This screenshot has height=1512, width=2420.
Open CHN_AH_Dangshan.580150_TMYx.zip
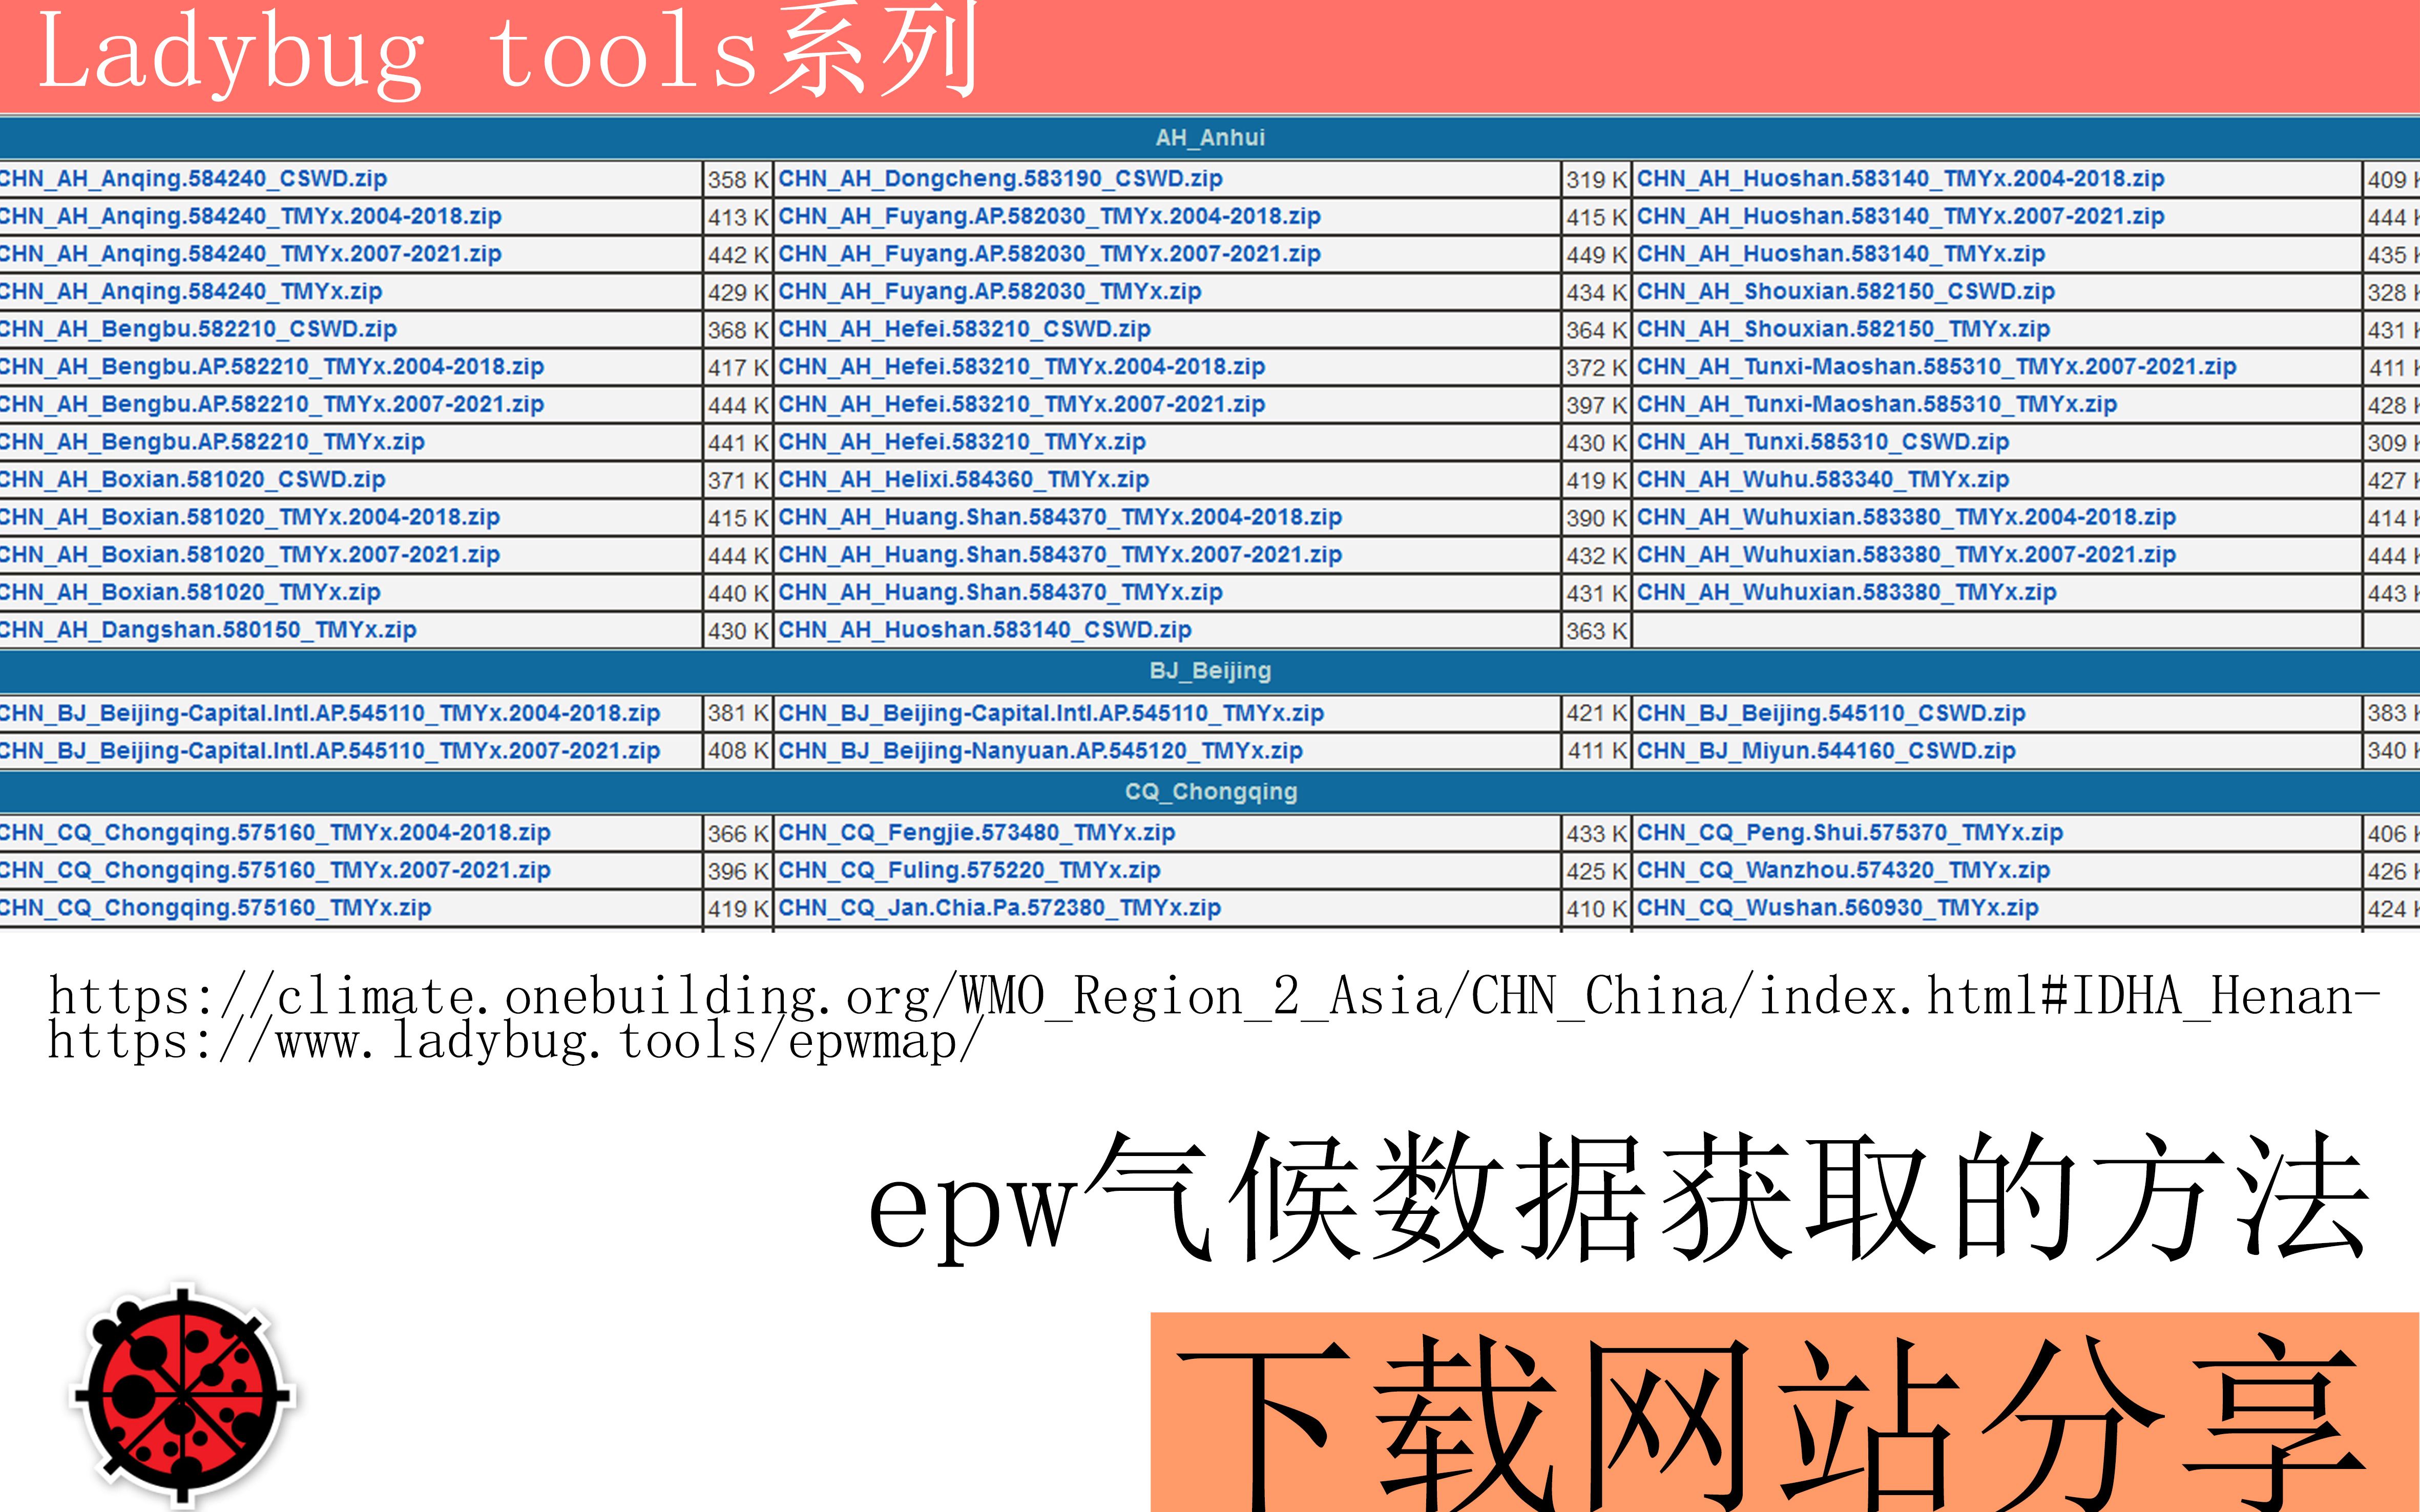pyautogui.click(x=208, y=630)
